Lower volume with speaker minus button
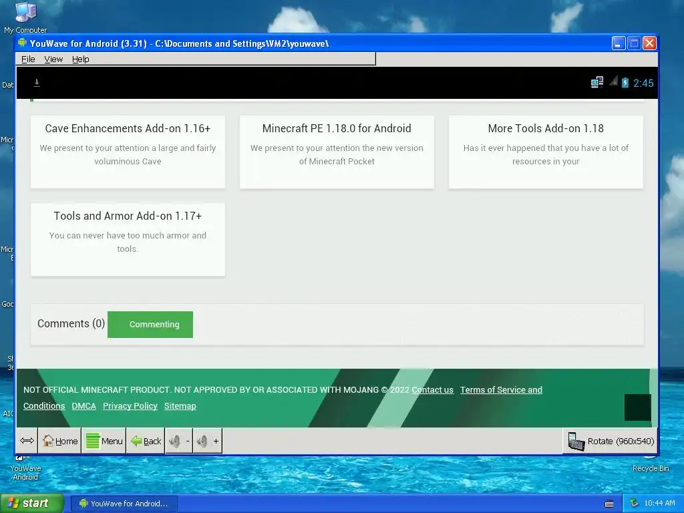Image resolution: width=684 pixels, height=513 pixels. tap(179, 441)
